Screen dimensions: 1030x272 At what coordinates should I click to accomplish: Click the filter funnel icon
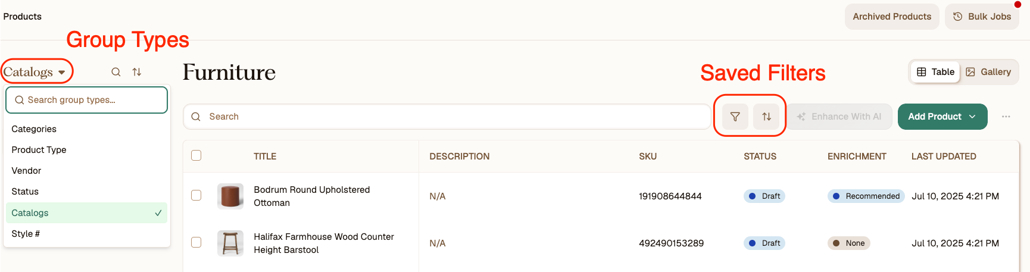735,117
